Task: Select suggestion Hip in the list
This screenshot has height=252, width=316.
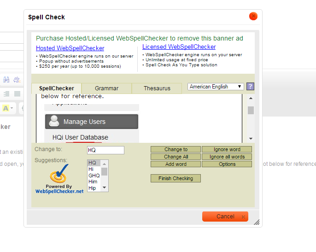Action: 94,188
